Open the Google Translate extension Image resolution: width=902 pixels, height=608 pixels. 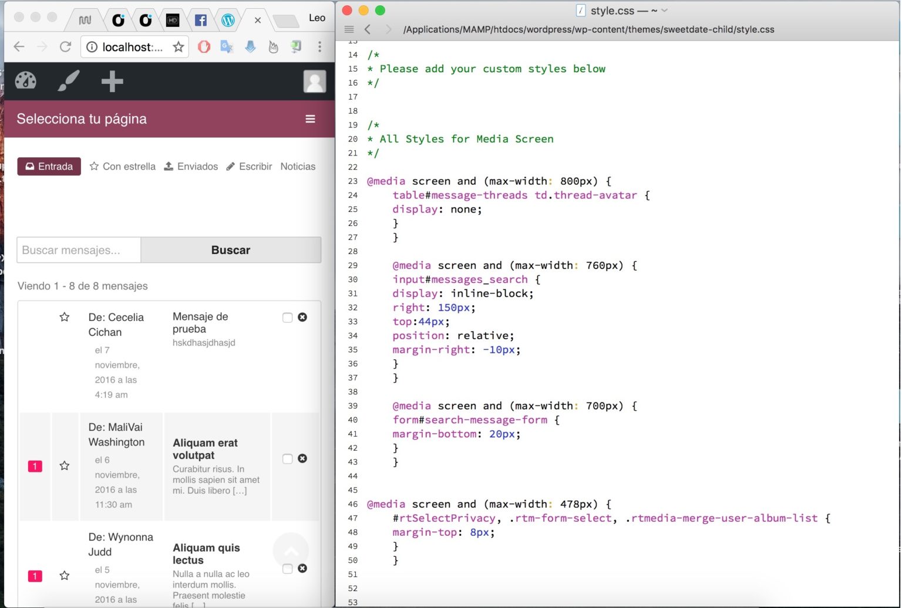point(227,47)
